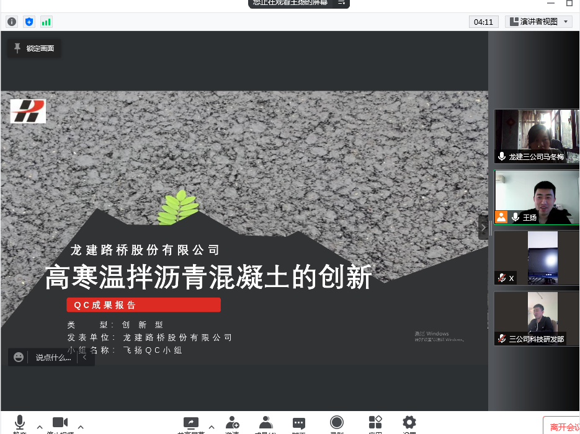Viewport: 580px width, 434px height.
Task: Click the red 离开会议 button
Action: 561,426
